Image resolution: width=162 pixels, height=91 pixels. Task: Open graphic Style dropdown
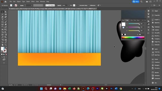pyautogui.click(x=76, y=5)
